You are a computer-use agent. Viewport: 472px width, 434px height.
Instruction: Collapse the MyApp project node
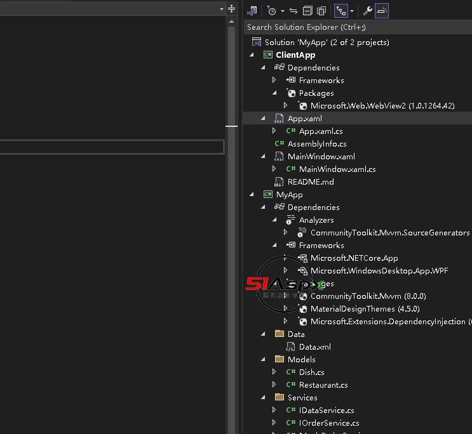(252, 194)
